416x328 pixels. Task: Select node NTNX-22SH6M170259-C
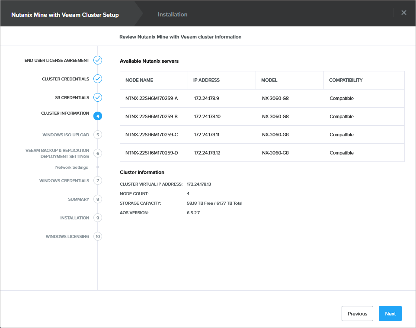[151, 135]
